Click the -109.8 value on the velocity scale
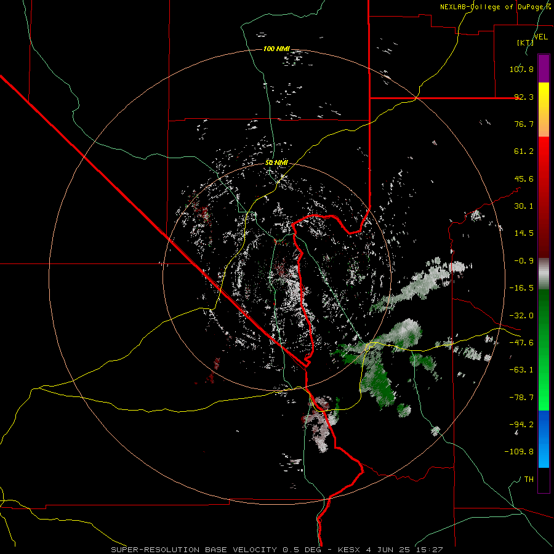 click(519, 452)
